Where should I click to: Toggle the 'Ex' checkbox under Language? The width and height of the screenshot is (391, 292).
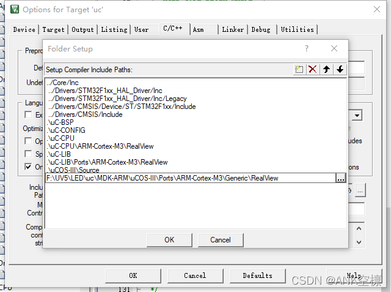pos(28,114)
